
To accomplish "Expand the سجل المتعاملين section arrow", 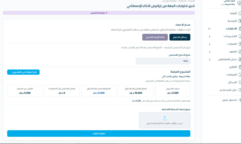I will pyautogui.click(x=209, y=59).
